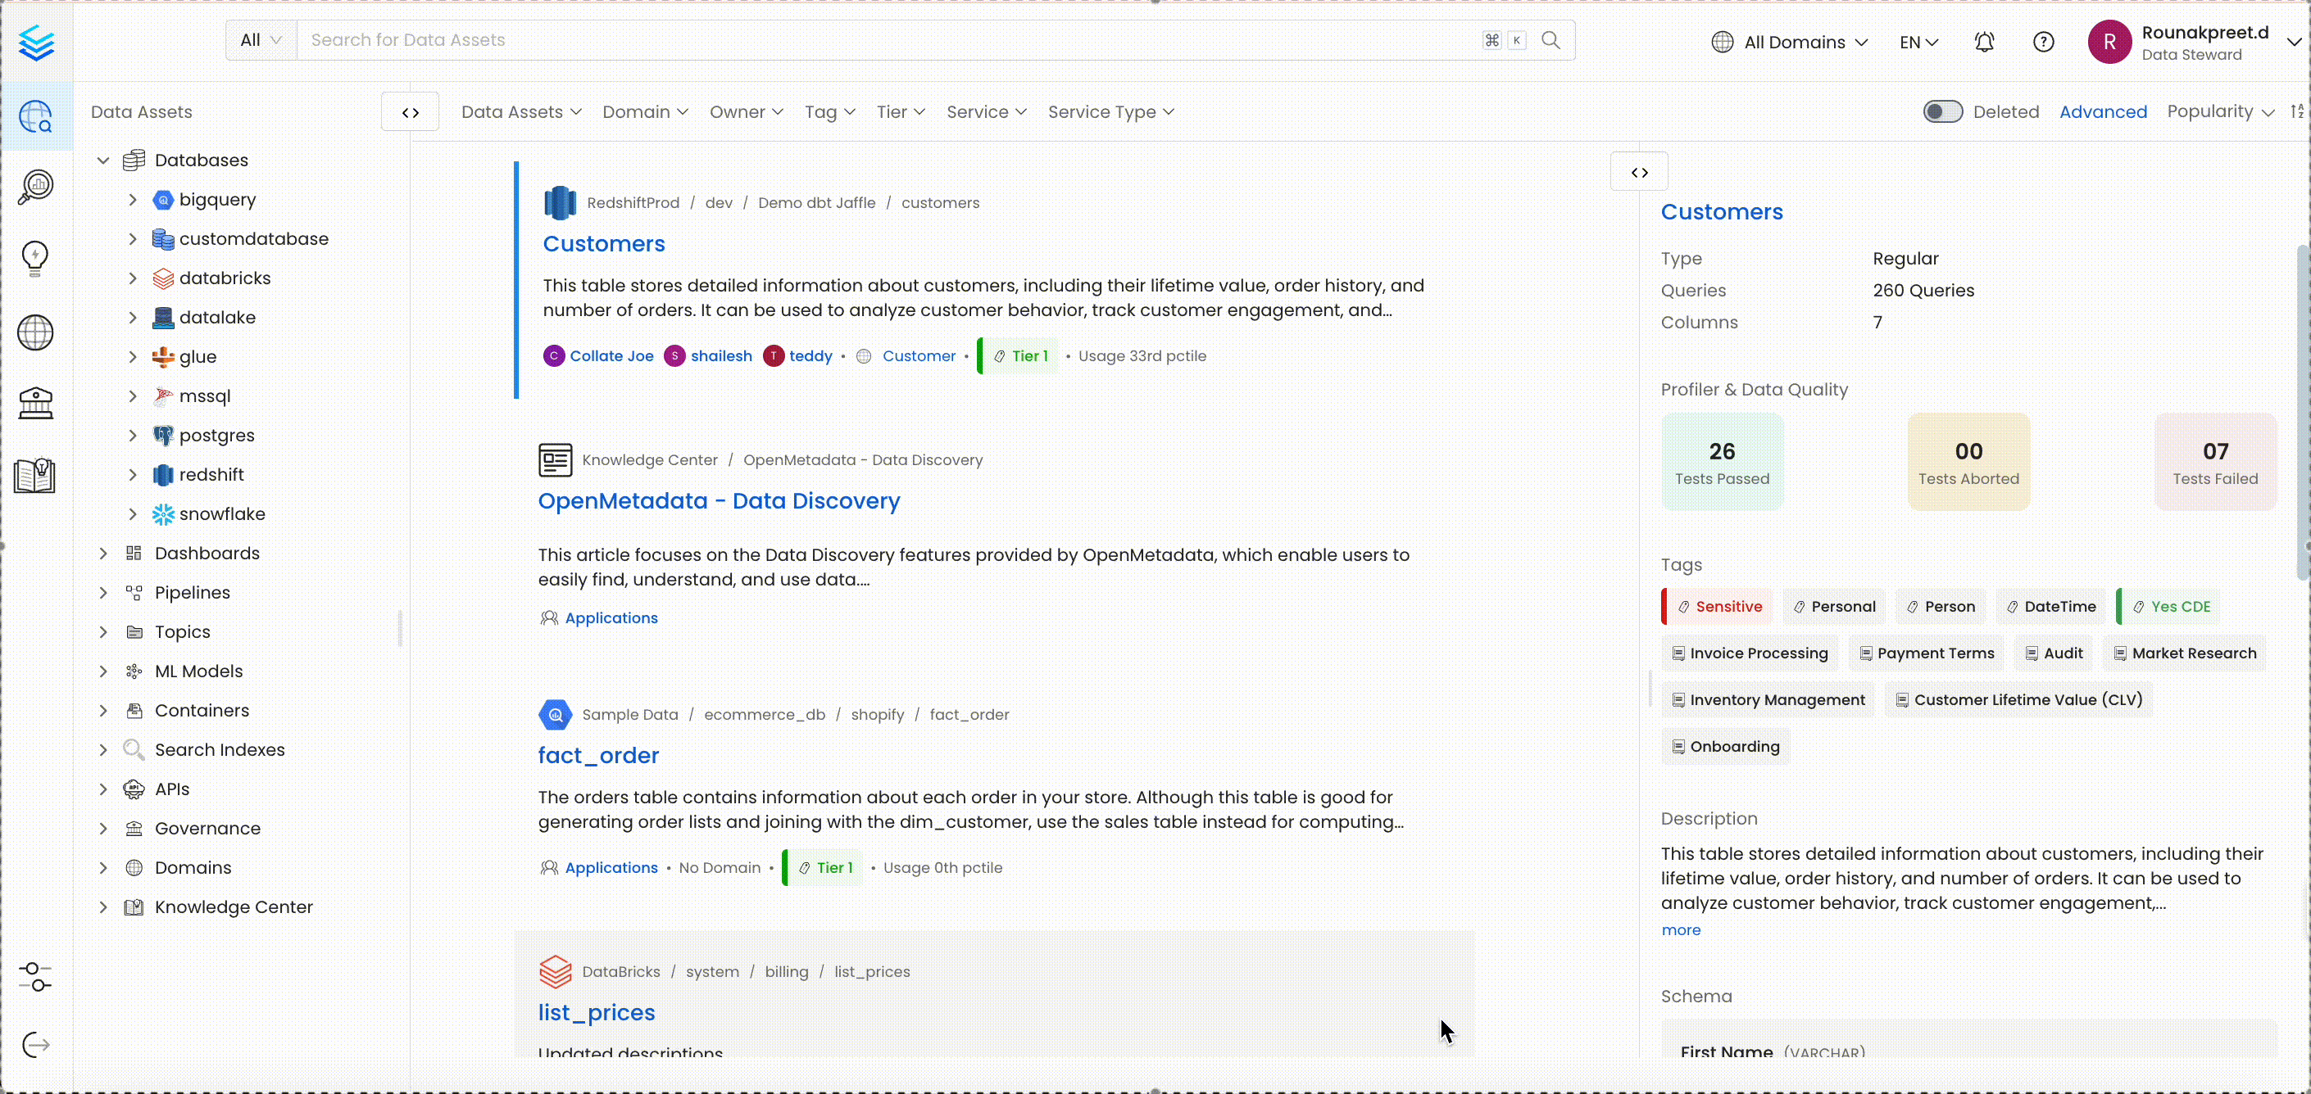Screen dimensions: 2311x1094
Task: Click the notification bell icon
Action: click(x=1983, y=42)
